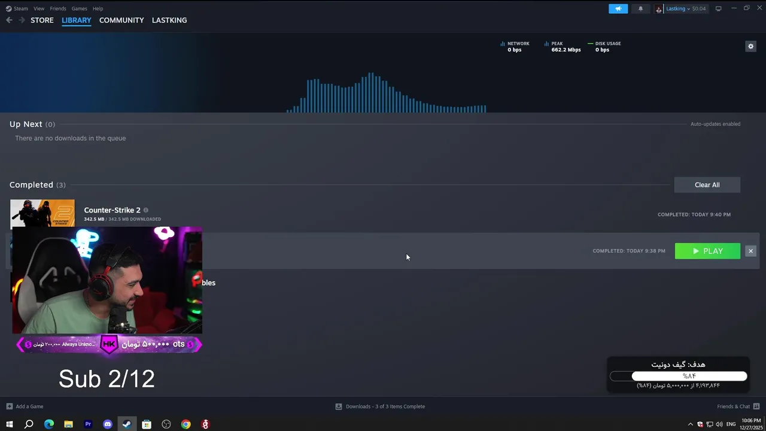Click the Auto-updates enabled text
This screenshot has height=431, width=766.
(x=715, y=124)
